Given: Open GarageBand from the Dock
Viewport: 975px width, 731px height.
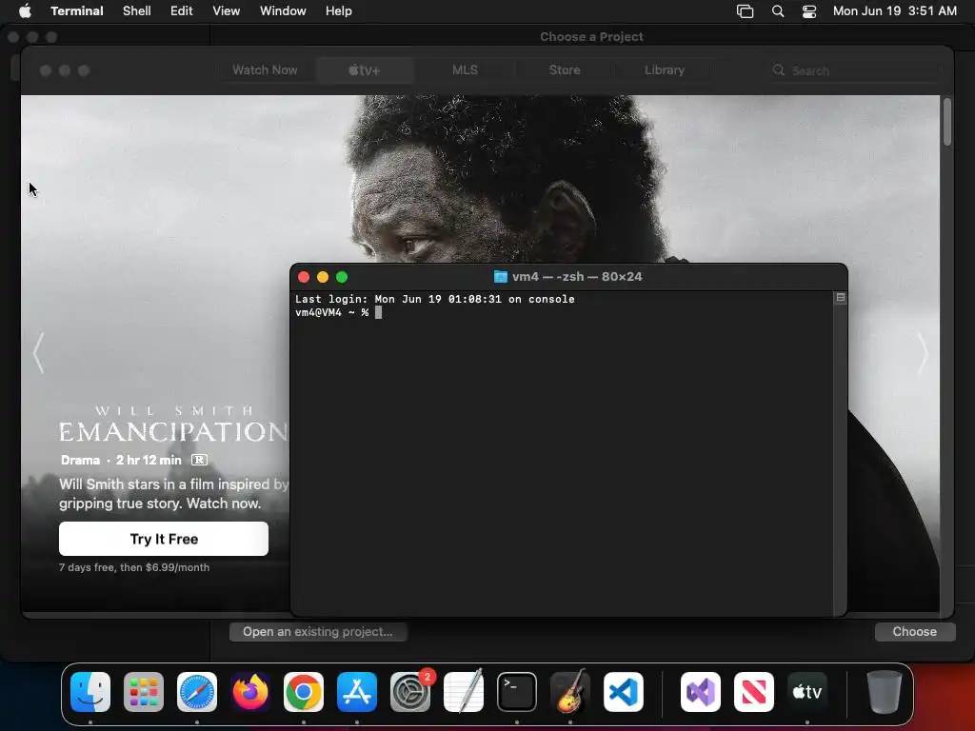Looking at the screenshot, I should (x=570, y=692).
